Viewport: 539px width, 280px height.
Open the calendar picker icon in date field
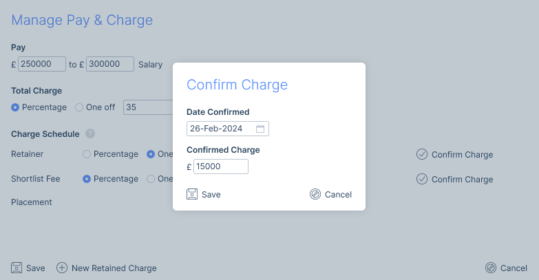click(260, 129)
